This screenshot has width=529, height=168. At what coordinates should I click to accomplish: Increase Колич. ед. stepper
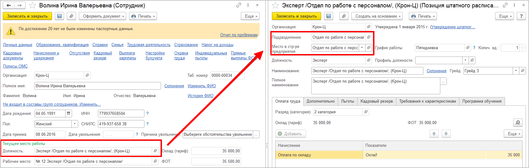coord(523,46)
